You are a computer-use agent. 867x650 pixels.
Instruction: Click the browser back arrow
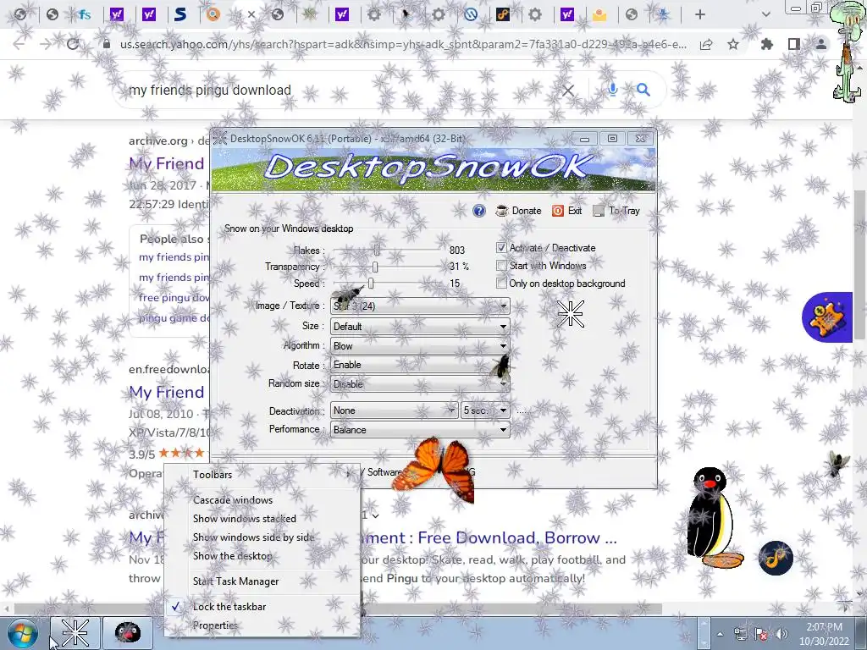tap(19, 44)
